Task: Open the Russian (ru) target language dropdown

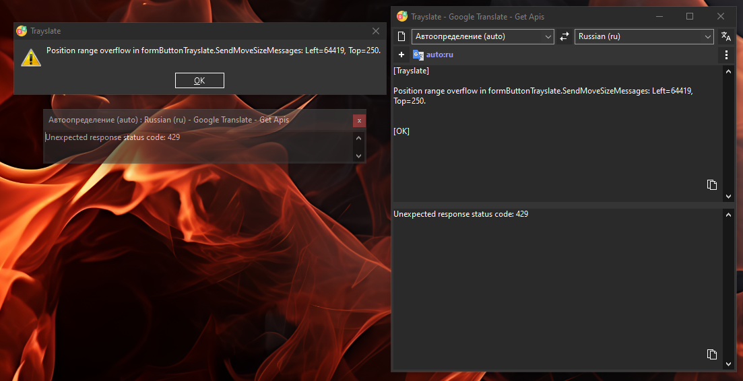Action: [644, 36]
